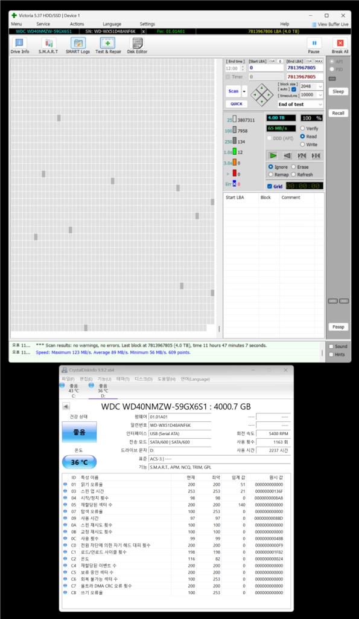
Task: Click the Pause icon in Victoria toolbar
Action: pos(314,43)
